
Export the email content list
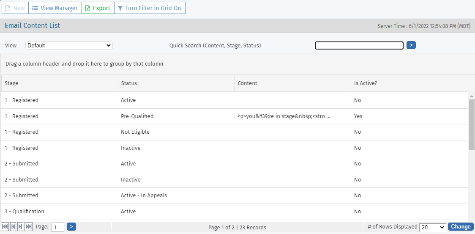tap(98, 8)
